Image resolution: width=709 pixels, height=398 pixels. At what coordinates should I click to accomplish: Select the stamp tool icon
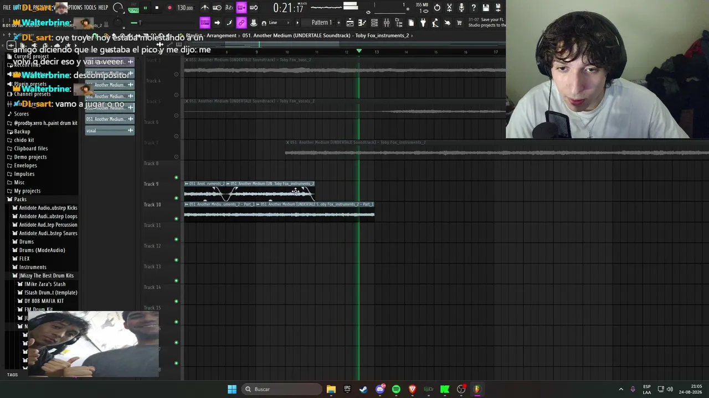[253, 23]
